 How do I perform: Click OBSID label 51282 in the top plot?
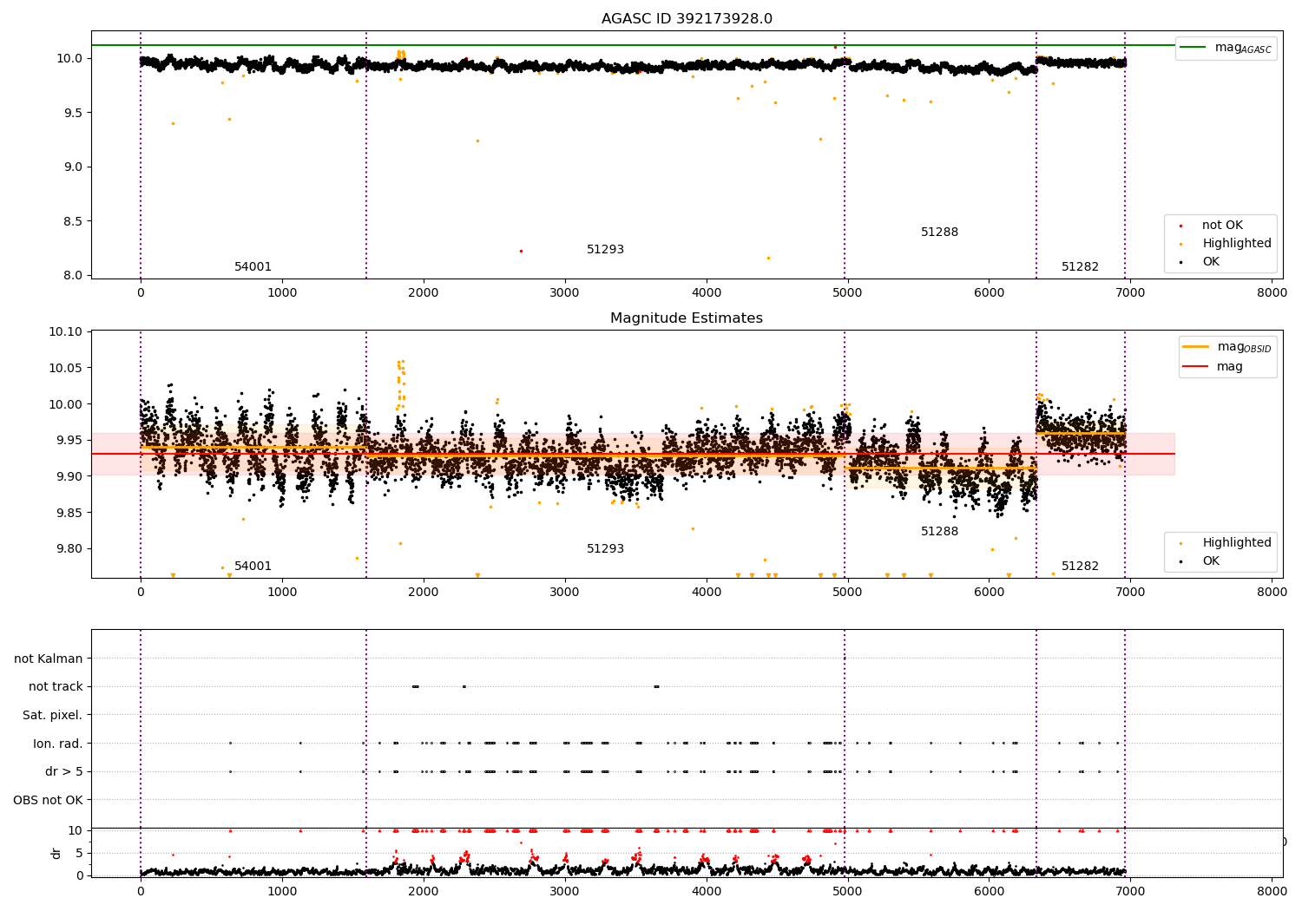pos(1081,267)
